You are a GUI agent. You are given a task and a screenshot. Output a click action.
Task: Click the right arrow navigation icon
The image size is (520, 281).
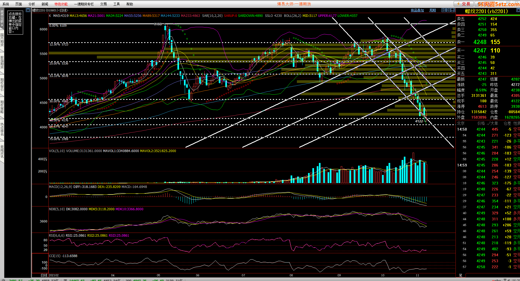click(x=448, y=10)
